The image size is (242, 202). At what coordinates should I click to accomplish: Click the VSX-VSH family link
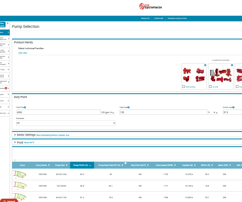(x=23, y=53)
